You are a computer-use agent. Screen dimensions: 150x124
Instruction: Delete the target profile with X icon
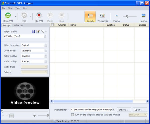(x=43, y=31)
